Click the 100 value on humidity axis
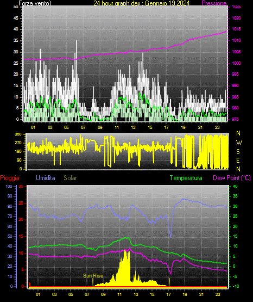This screenshot has height=302, width=253. pyautogui.click(x=9, y=187)
